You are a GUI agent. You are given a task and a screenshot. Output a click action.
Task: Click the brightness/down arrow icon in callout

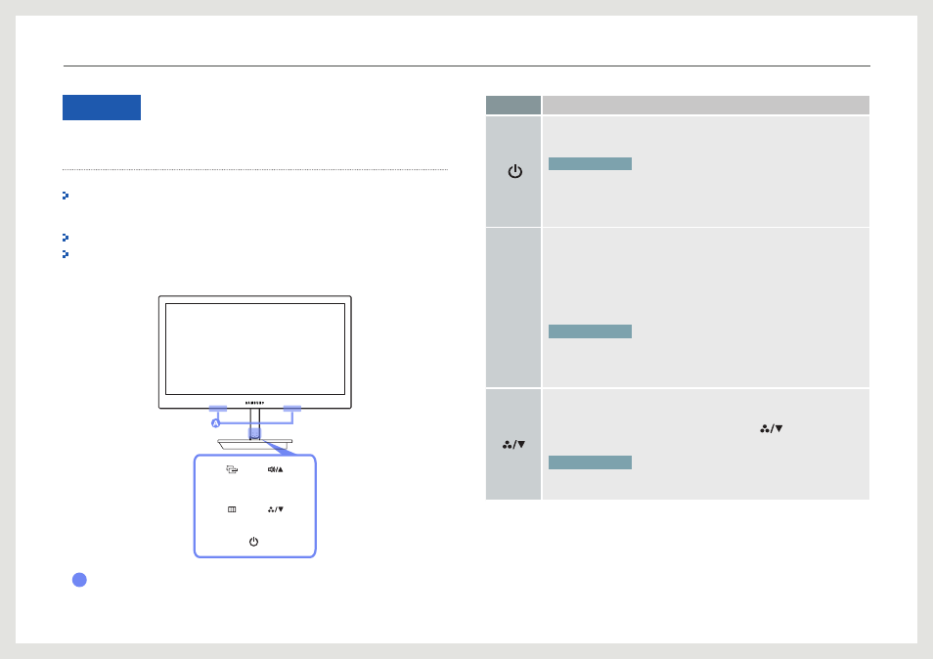(276, 509)
